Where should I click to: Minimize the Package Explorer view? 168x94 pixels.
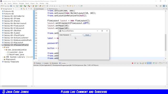(29, 9)
